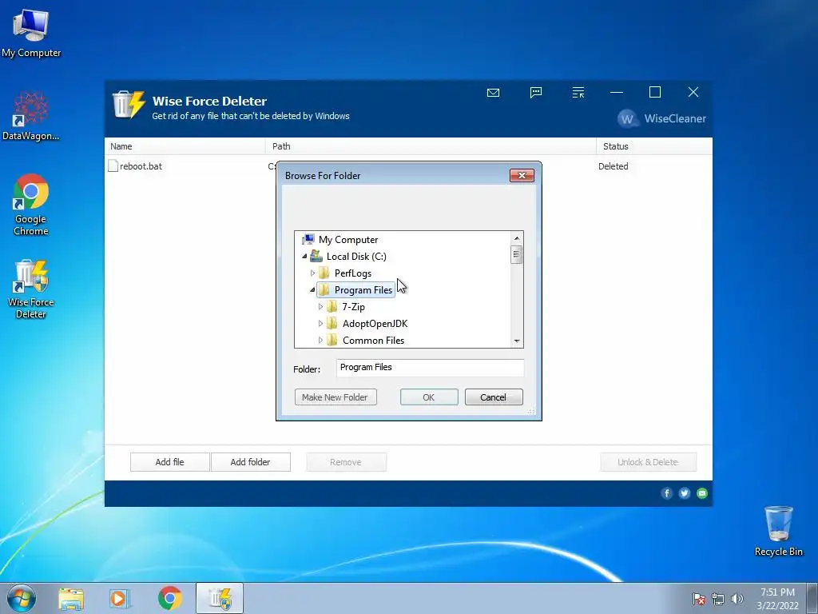Confirm folder selection with OK

429,397
